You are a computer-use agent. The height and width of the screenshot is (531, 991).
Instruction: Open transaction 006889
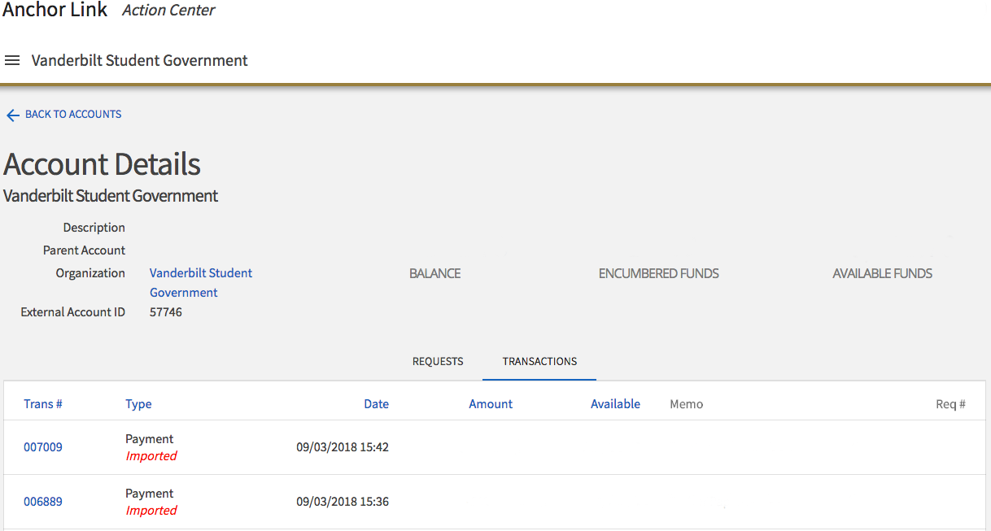pos(43,502)
